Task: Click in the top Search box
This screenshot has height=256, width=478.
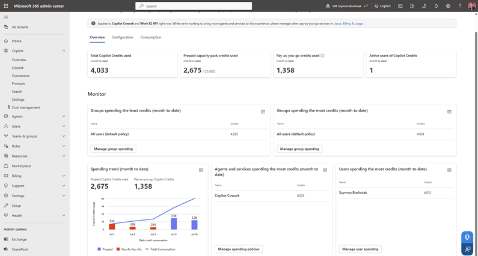Action: click(194, 6)
